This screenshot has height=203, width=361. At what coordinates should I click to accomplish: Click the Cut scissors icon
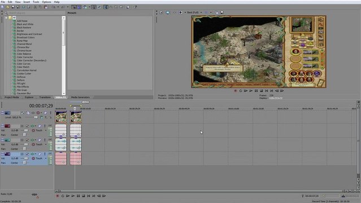(35, 7)
